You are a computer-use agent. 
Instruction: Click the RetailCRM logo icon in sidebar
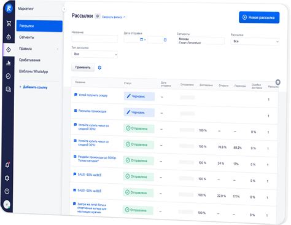9,9
